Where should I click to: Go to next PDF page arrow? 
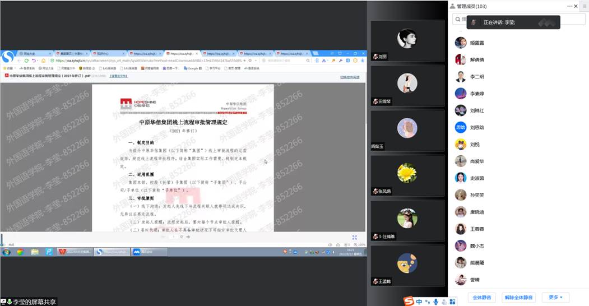pyautogui.click(x=188, y=237)
